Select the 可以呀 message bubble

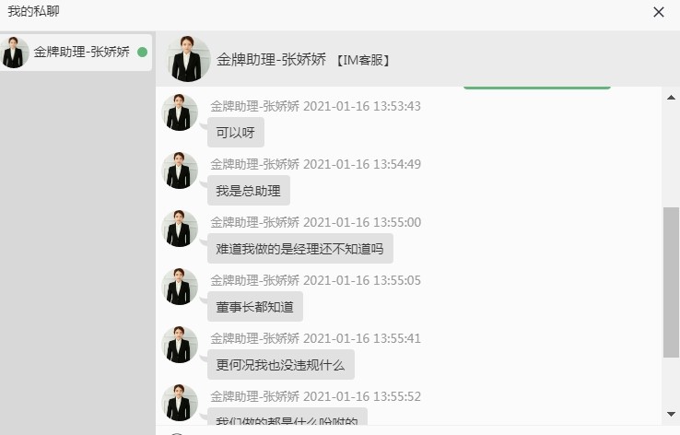click(236, 133)
